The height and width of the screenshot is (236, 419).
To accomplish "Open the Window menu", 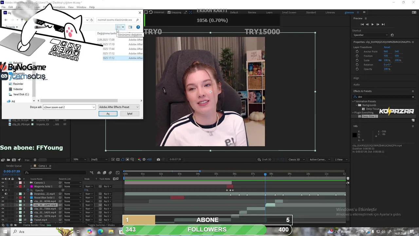I will coord(81,7).
